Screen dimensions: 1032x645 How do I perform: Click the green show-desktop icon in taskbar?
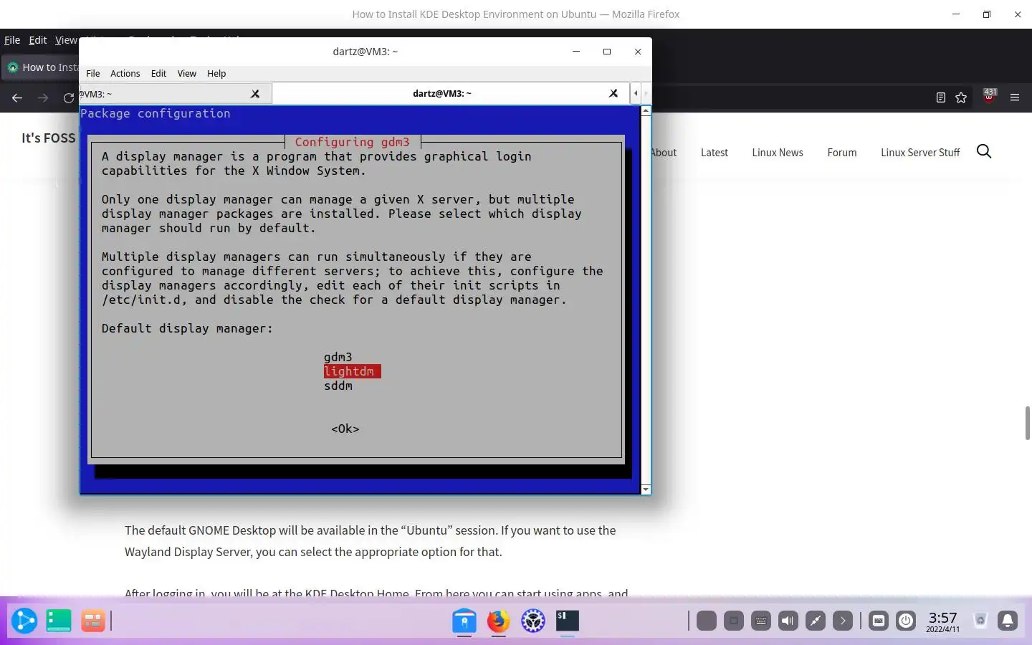(x=58, y=621)
